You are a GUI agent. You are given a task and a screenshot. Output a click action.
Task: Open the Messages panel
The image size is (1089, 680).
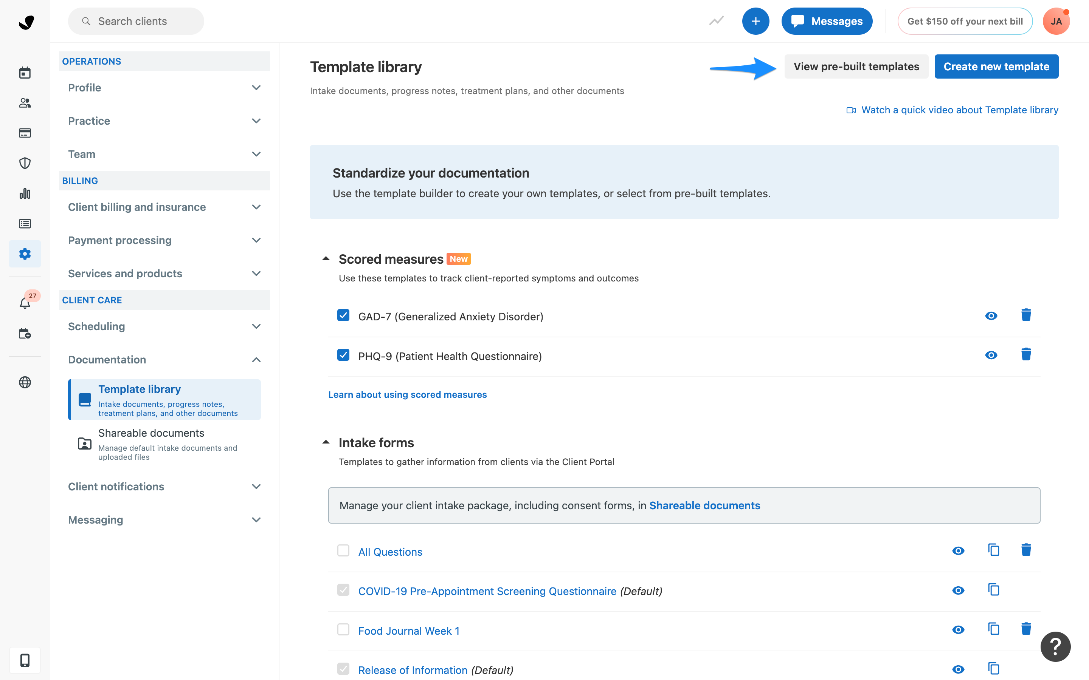coord(827,21)
